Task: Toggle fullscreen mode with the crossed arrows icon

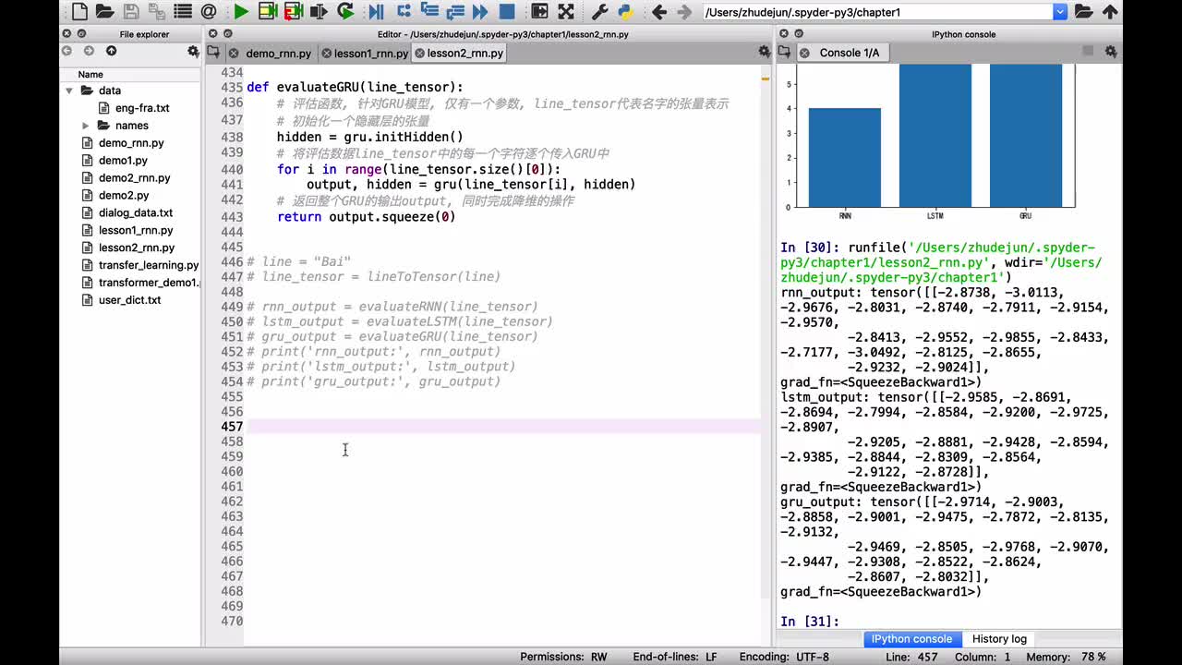Action: pos(566,12)
